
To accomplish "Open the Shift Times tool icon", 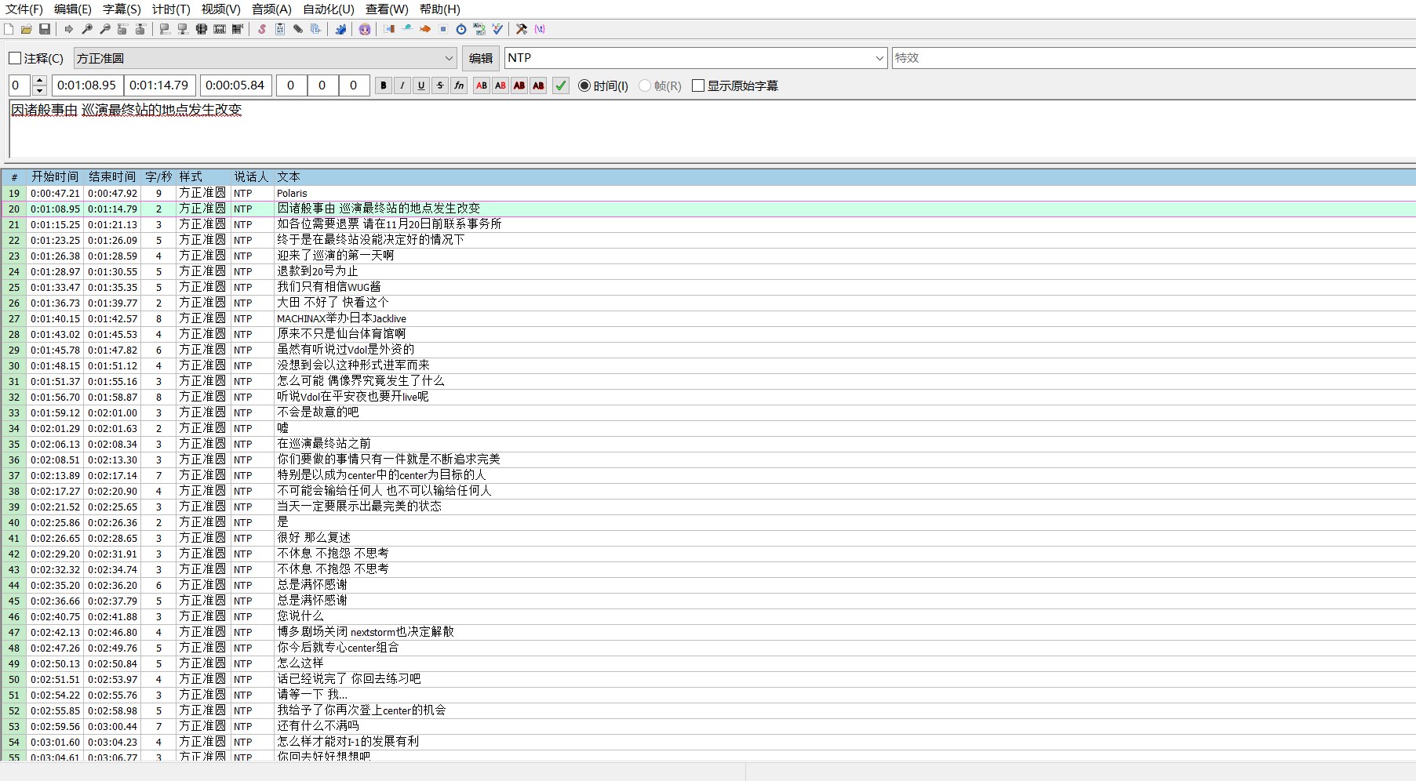I will (x=389, y=29).
